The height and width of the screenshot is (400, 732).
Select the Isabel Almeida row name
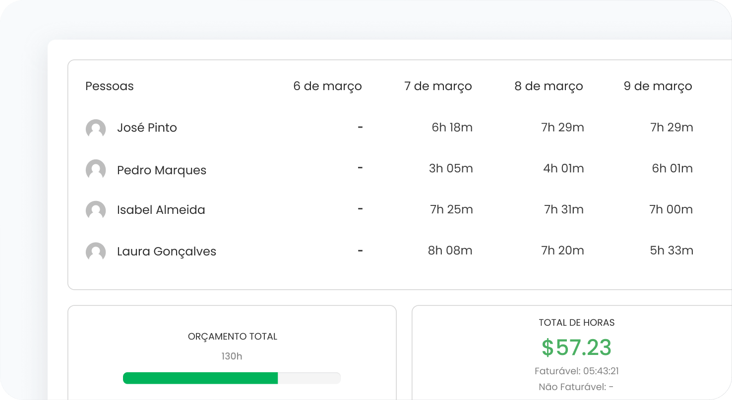[x=161, y=210]
